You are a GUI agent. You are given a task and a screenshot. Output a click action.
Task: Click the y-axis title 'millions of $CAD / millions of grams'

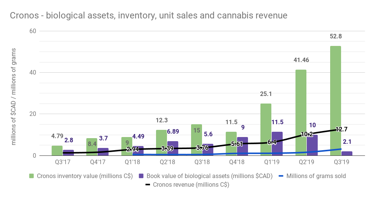[x=13, y=96]
